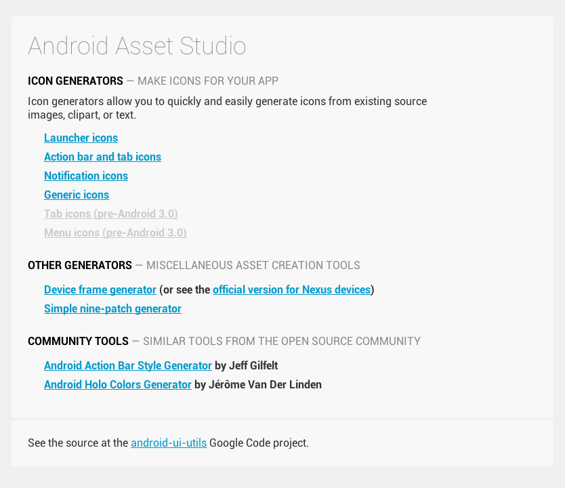This screenshot has height=488, width=565.
Task: Open the Generic icons generator
Action: tap(77, 195)
